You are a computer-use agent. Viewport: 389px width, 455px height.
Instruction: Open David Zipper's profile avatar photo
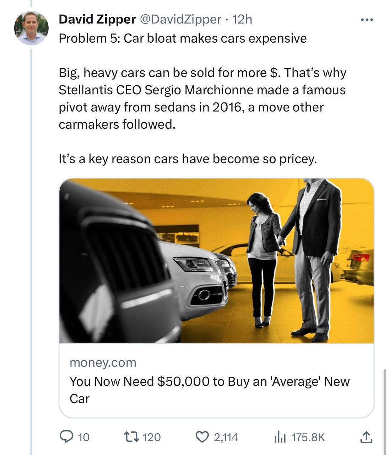point(31,28)
